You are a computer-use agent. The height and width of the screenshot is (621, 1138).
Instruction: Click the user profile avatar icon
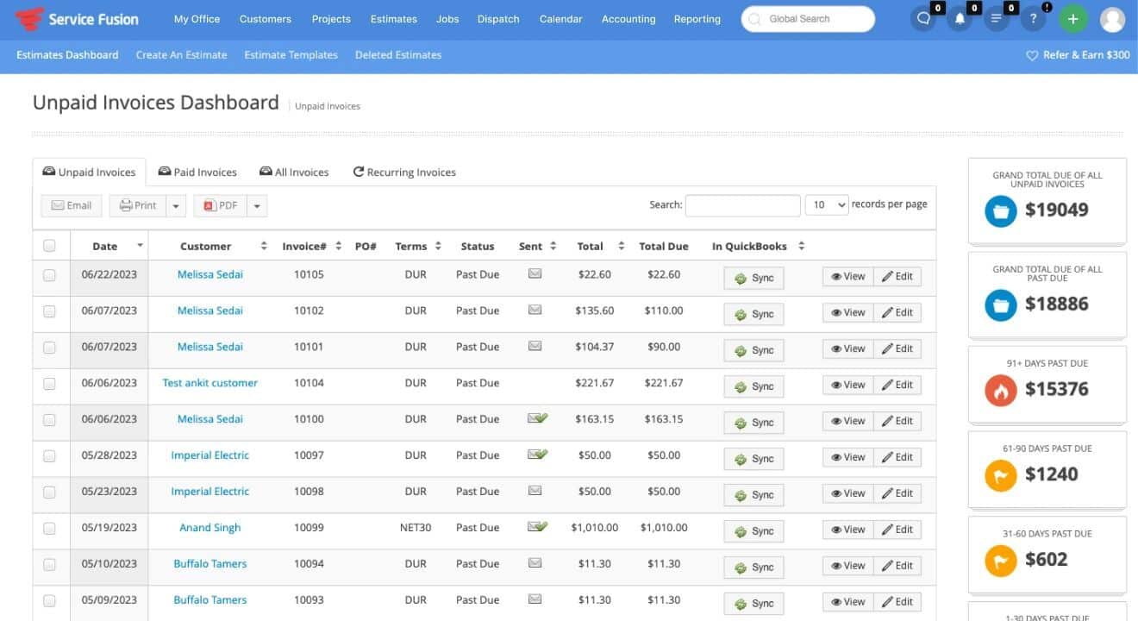click(1111, 20)
